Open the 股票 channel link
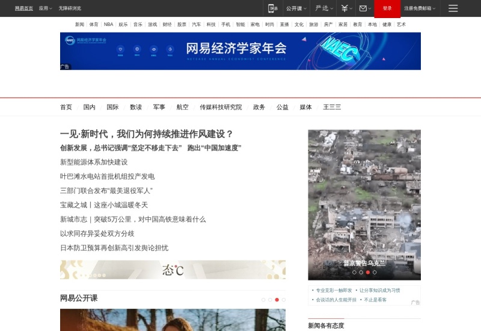This screenshot has width=481, height=331. coord(182,24)
